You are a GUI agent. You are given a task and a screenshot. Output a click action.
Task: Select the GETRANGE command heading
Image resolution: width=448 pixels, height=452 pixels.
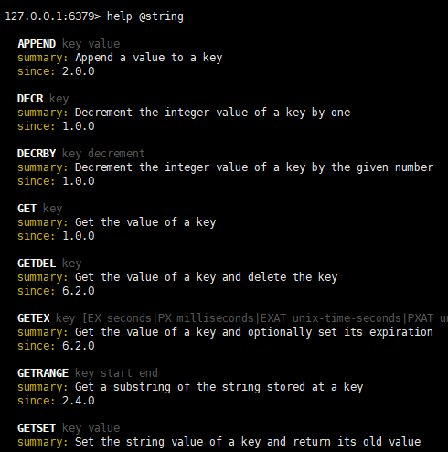click(x=43, y=373)
